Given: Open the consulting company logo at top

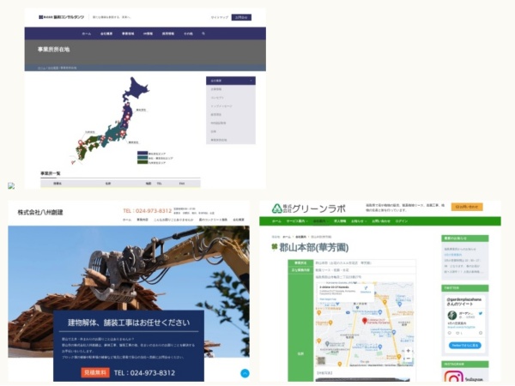Looking at the screenshot, I should coord(62,17).
